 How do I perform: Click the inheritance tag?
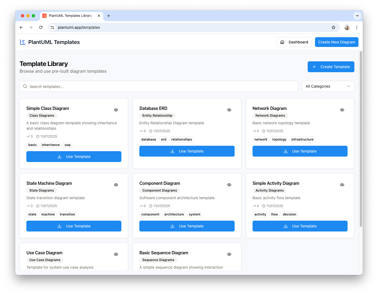point(51,145)
